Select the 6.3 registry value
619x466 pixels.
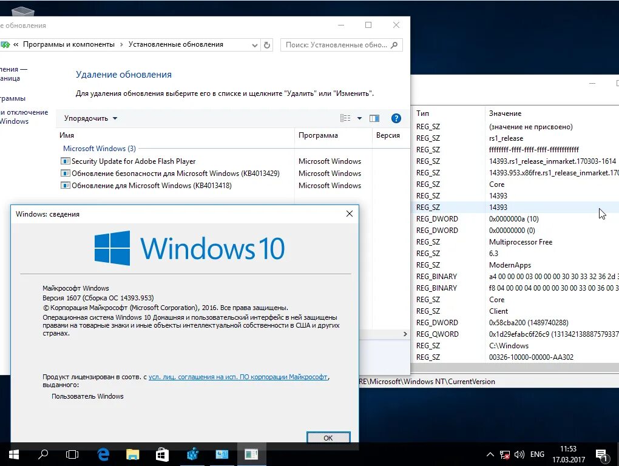point(493,253)
